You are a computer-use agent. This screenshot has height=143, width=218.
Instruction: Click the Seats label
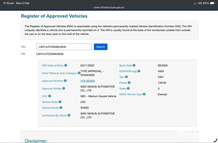click(123, 89)
